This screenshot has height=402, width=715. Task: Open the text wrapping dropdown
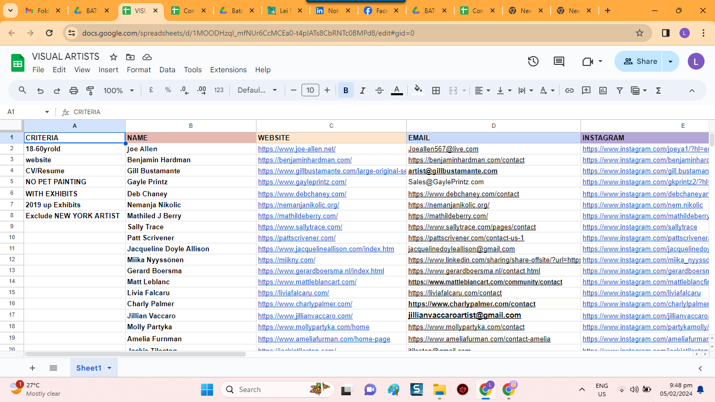pyautogui.click(x=525, y=90)
